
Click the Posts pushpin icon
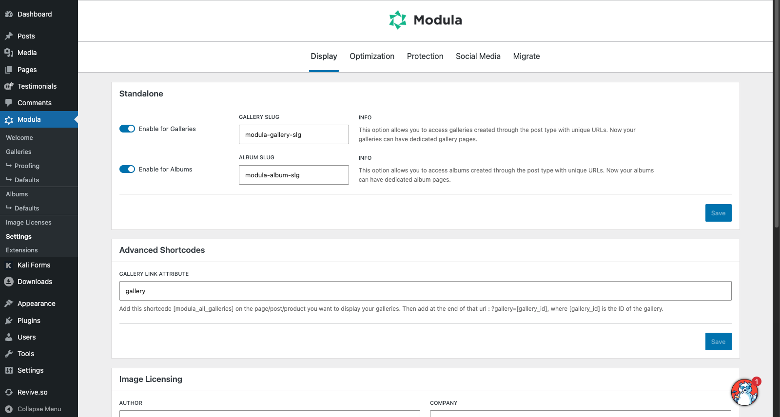pos(9,36)
